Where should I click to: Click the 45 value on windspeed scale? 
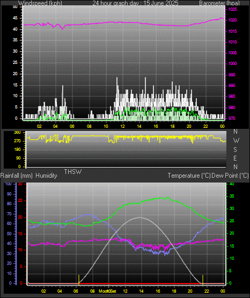pos(15,18)
